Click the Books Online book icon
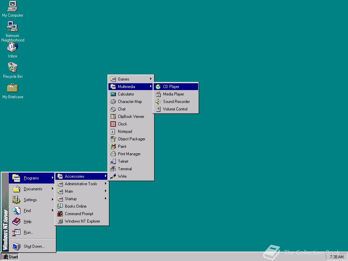 click(x=60, y=206)
